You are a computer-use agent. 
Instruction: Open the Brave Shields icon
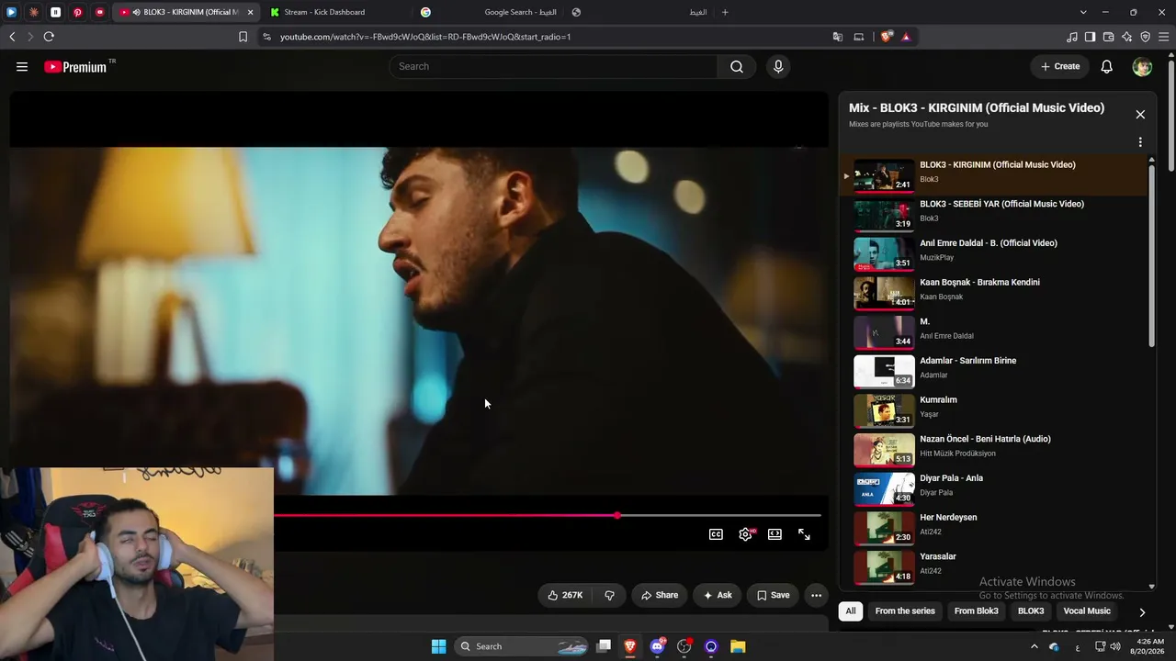point(886,37)
